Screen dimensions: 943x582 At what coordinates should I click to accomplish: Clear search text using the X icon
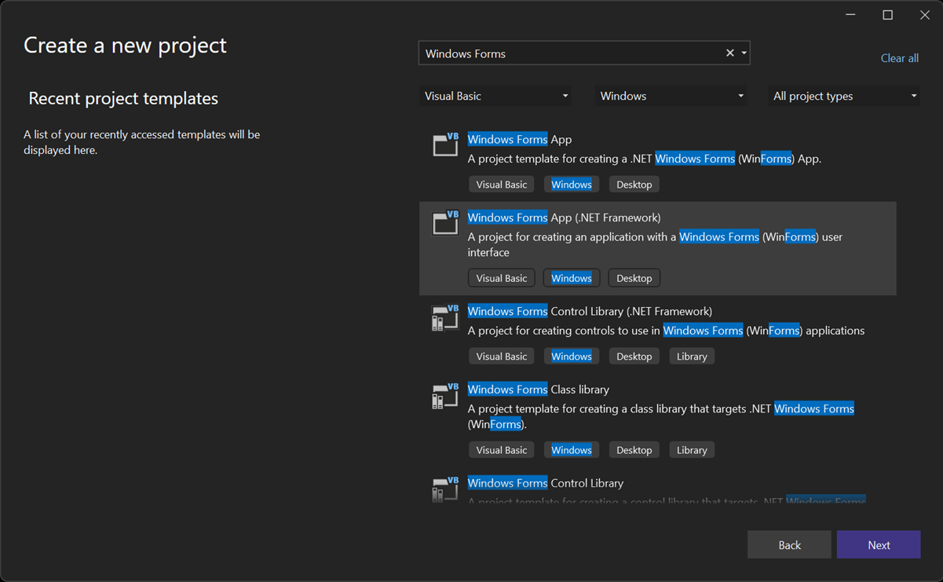(x=729, y=53)
